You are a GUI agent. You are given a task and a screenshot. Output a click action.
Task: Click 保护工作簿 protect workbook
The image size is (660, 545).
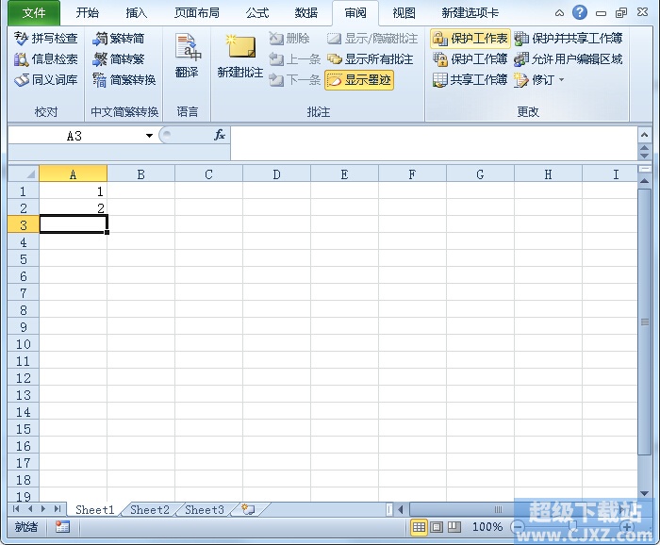pyautogui.click(x=470, y=58)
